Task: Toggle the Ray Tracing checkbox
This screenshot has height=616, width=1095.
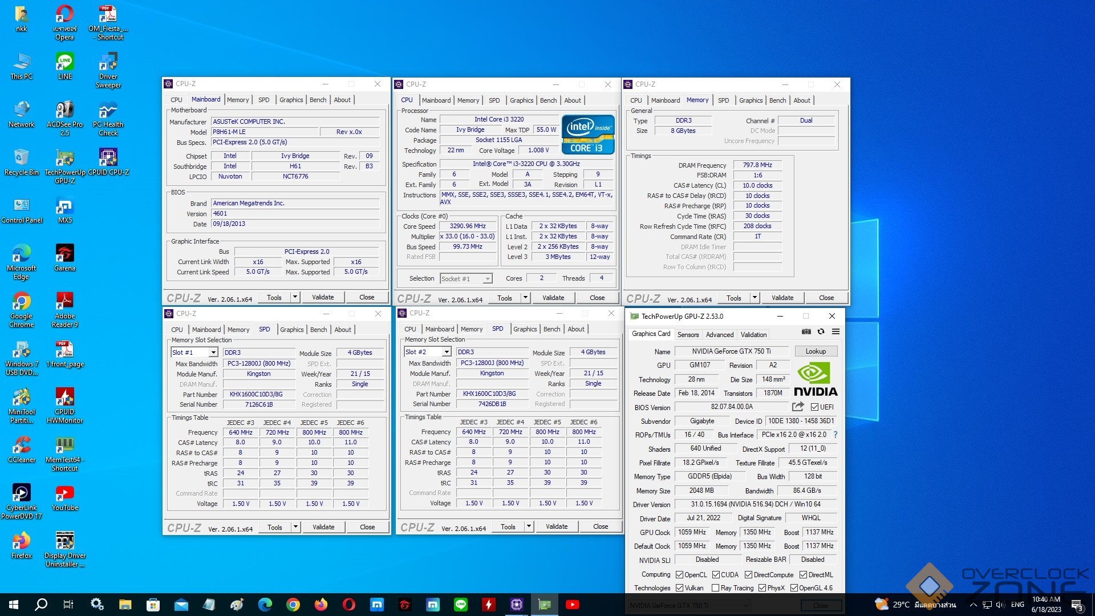Action: pyautogui.click(x=716, y=588)
